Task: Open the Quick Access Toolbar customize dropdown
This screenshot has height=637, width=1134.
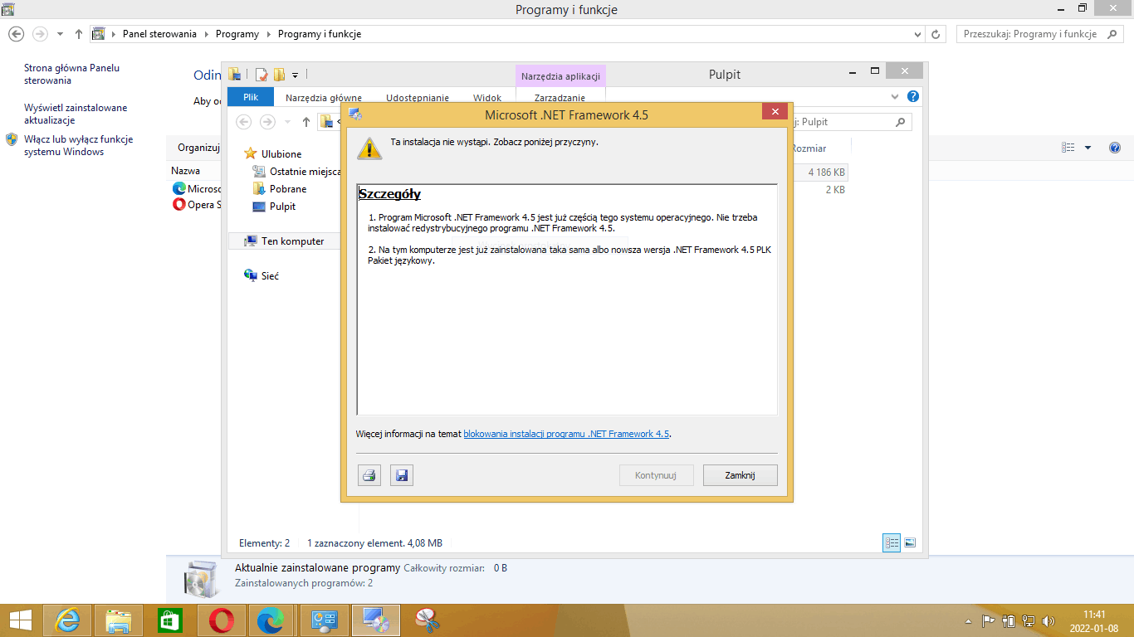Action: (x=296, y=75)
